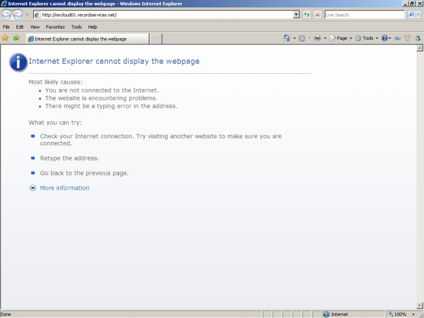Click the search magnifier icon
424x318 pixels.
click(x=412, y=14)
